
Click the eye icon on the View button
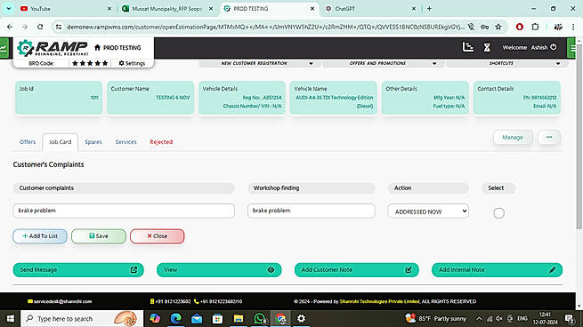click(x=271, y=270)
